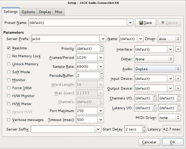Image resolution: width=186 pixels, height=149 pixels.
Task: Open the Timeout (msec) dropdown
Action: (x=101, y=119)
